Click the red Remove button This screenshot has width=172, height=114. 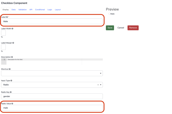(133, 28)
